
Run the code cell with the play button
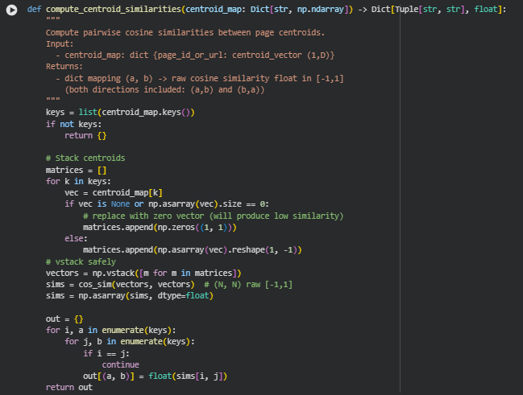point(12,9)
